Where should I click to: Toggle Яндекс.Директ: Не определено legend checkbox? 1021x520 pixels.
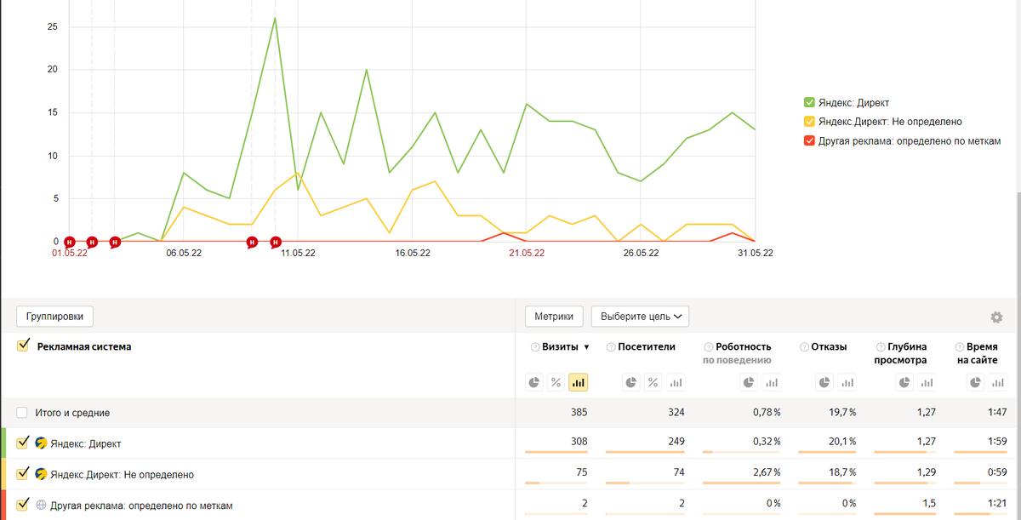click(809, 122)
